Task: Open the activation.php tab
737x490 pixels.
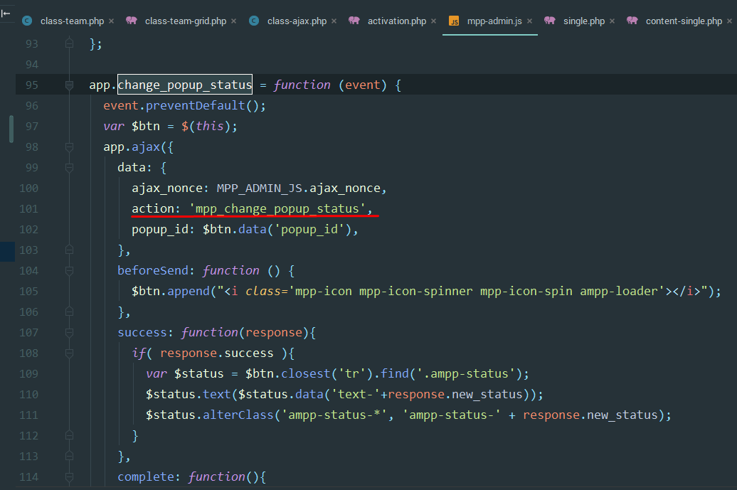Action: click(397, 21)
